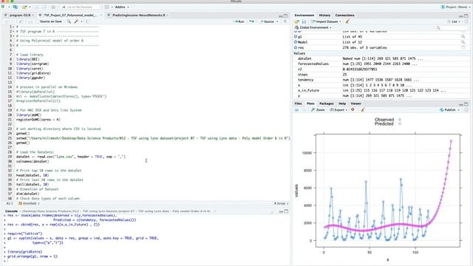The height and width of the screenshot is (266, 473).
Task: Click the Environment search field
Action: 452,28
